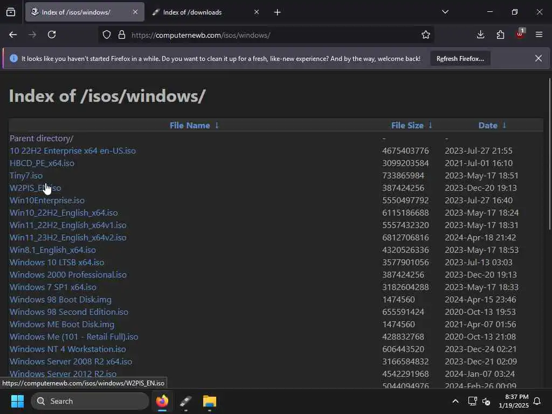Image resolution: width=552 pixels, height=414 pixels.
Task: View site security padlock info
Action: coord(122,35)
